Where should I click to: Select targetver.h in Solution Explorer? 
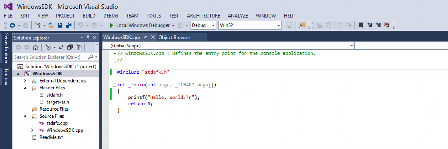(58, 102)
